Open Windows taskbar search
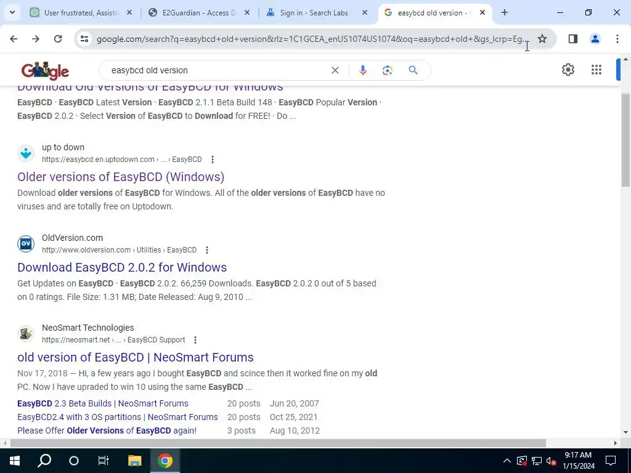Image resolution: width=631 pixels, height=473 pixels. (44, 461)
